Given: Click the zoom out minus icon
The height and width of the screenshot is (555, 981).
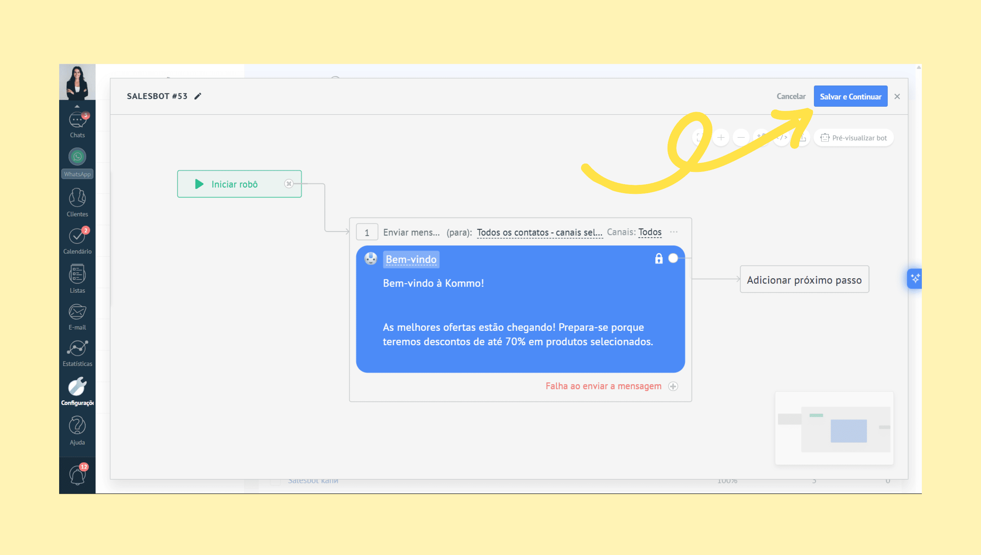Looking at the screenshot, I should tap(741, 138).
